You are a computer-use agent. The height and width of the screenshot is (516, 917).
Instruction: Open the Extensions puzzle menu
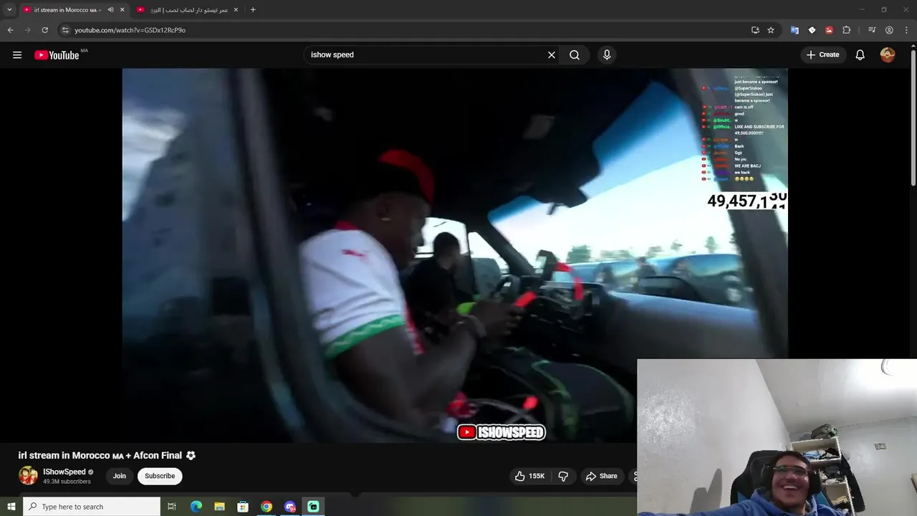click(846, 30)
